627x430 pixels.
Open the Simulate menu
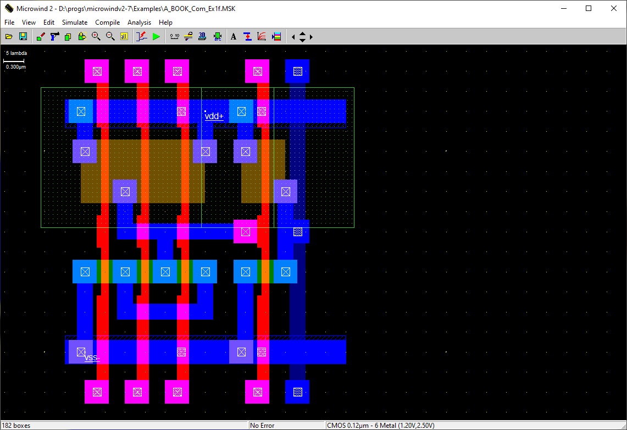pyautogui.click(x=75, y=23)
